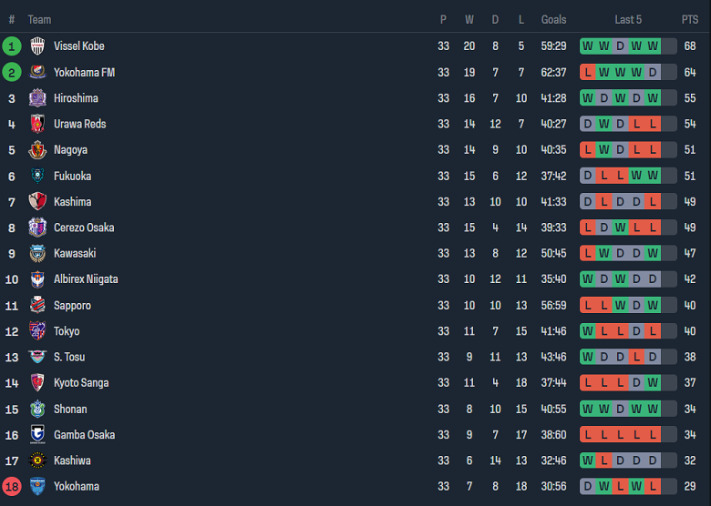This screenshot has height=506, width=711.
Task: Click the green rank 1 position badge
Action: click(12, 46)
